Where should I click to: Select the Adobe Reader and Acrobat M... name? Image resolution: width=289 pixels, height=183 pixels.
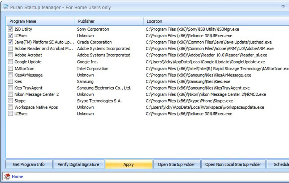[44, 48]
